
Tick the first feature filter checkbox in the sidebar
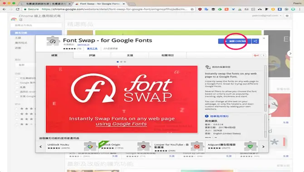click(x=17, y=78)
